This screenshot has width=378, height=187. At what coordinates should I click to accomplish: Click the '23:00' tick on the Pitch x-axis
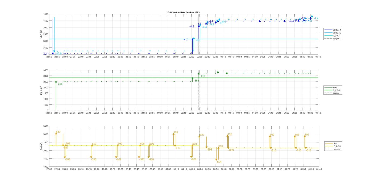point(65,113)
